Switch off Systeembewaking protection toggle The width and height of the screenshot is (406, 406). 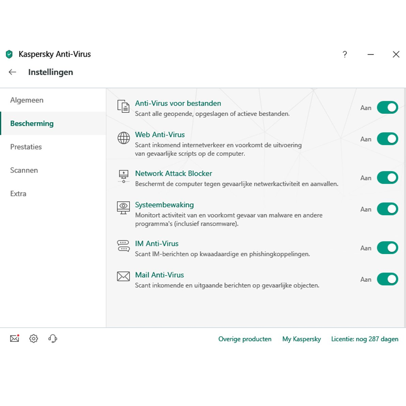387,209
